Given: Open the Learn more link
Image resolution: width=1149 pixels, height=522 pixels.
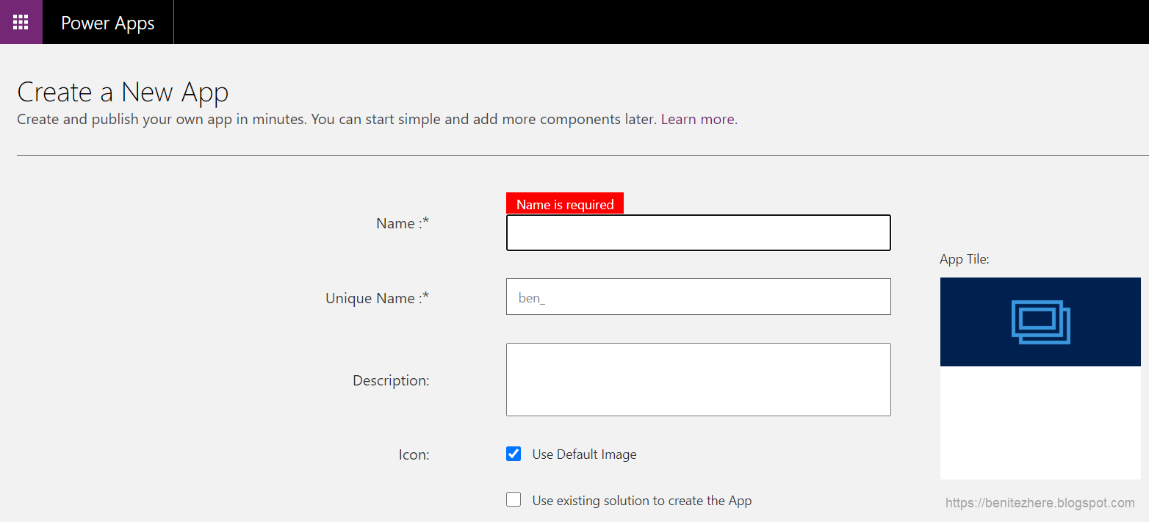Looking at the screenshot, I should pyautogui.click(x=696, y=119).
